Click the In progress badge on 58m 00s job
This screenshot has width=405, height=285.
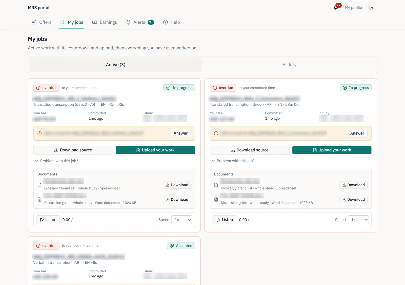point(356,88)
